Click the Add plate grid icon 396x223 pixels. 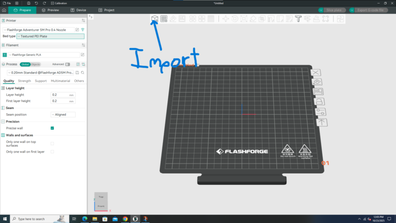click(163, 18)
